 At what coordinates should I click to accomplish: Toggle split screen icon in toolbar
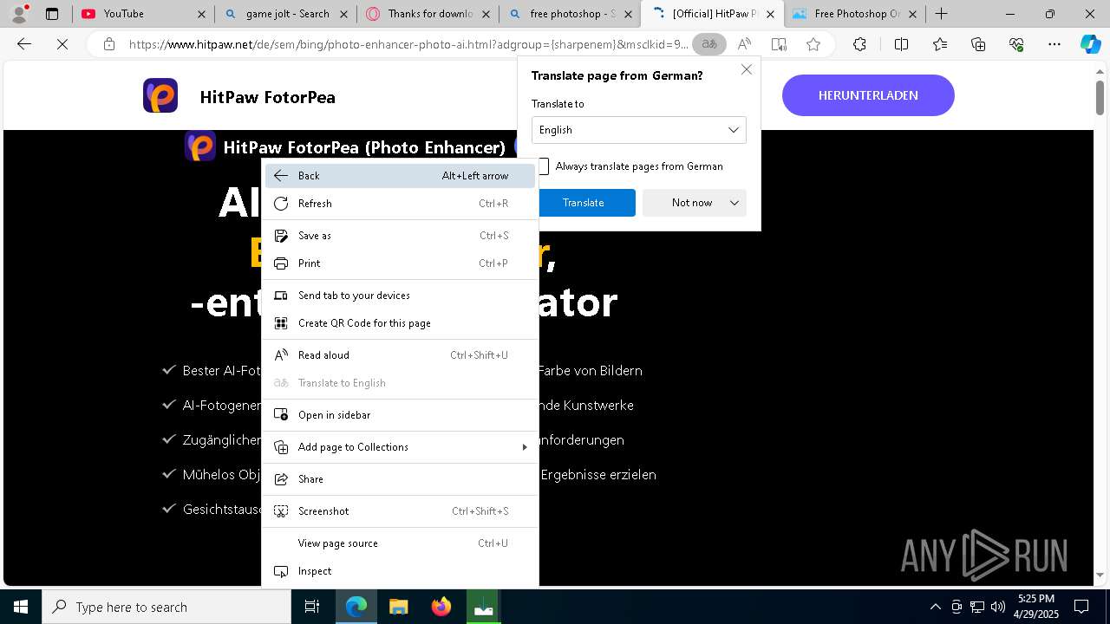pyautogui.click(x=901, y=44)
